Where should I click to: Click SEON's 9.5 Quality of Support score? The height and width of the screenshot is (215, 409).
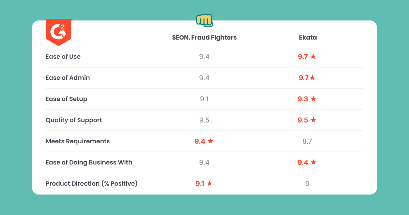pyautogui.click(x=204, y=120)
